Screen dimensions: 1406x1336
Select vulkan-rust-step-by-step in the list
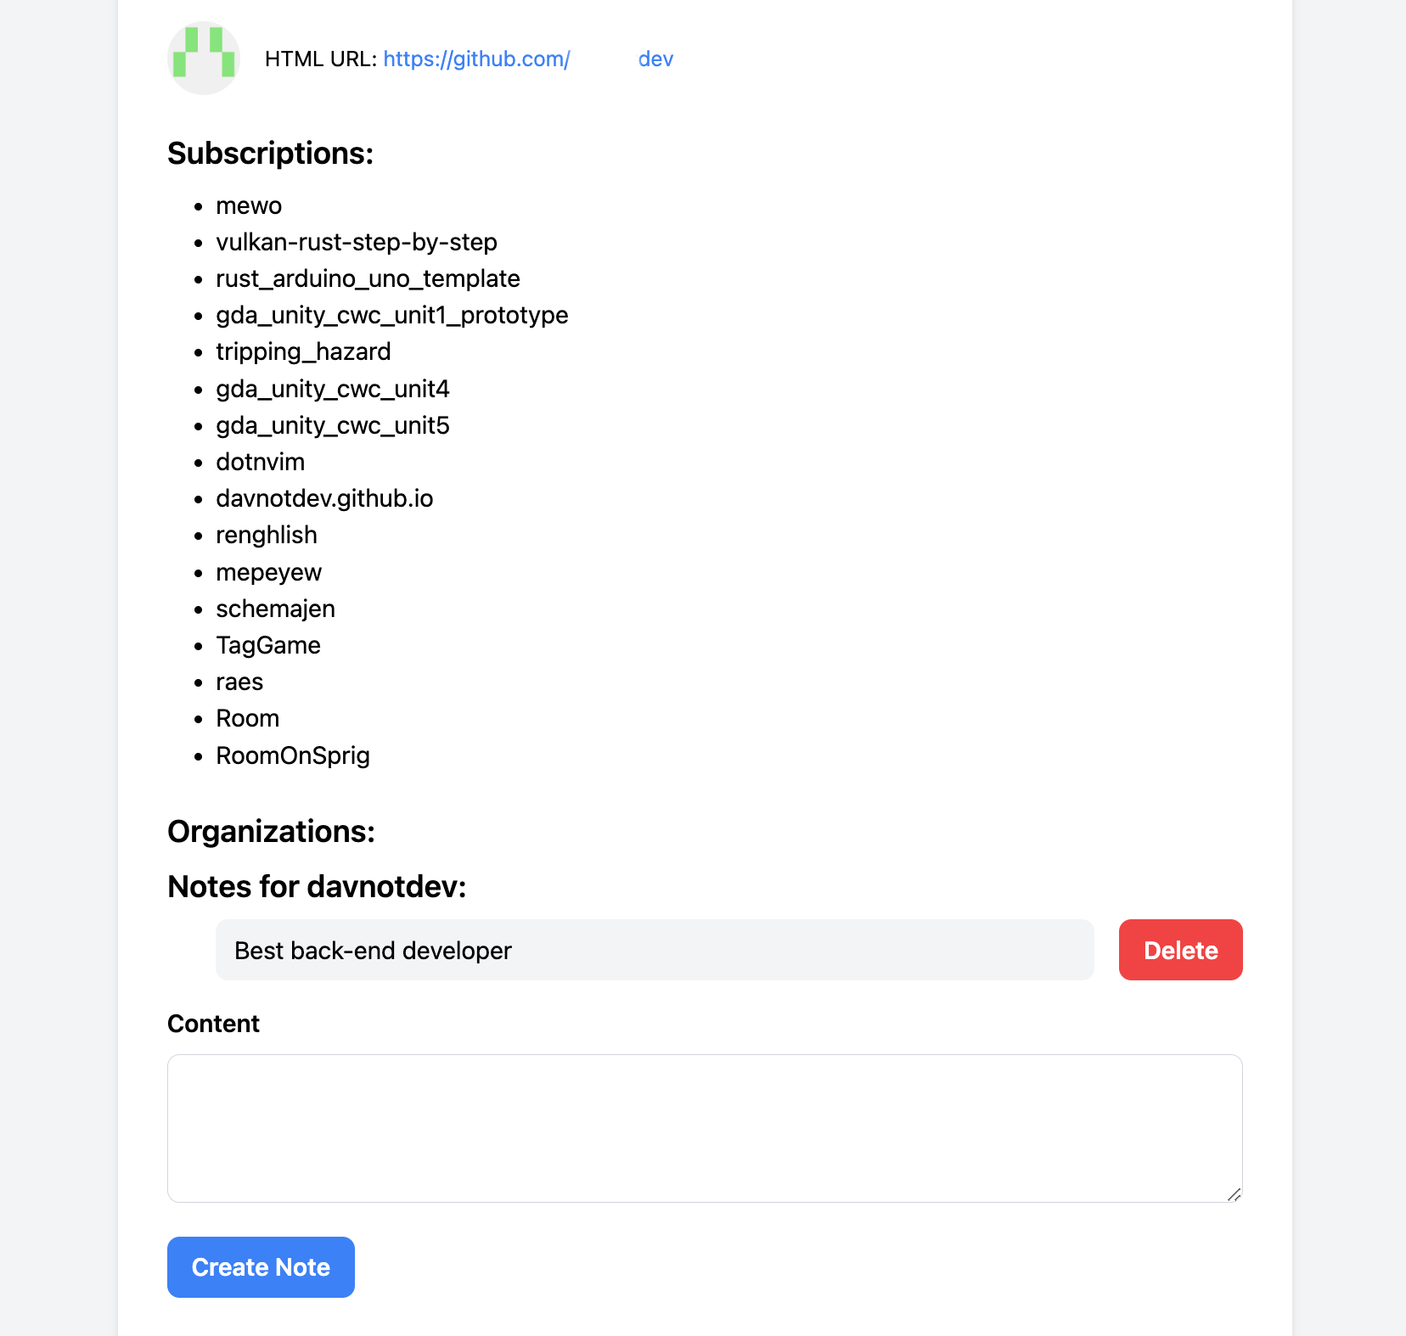(357, 242)
